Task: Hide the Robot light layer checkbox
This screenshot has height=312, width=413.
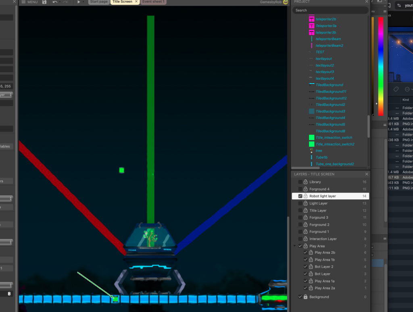Action: click(x=300, y=196)
